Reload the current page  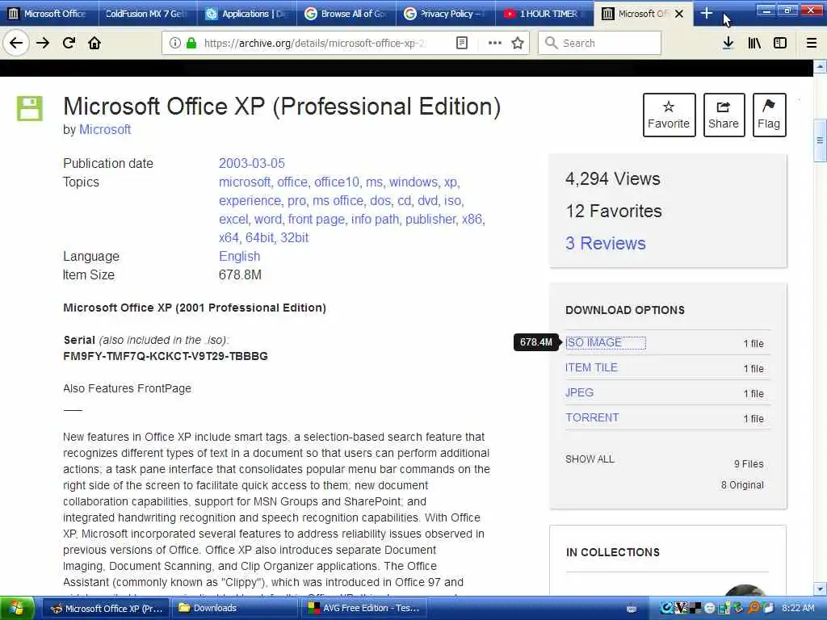point(69,44)
